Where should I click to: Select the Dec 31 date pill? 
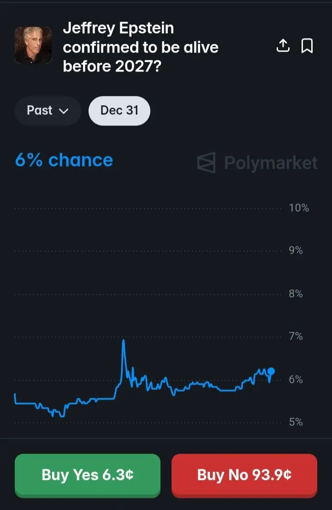click(x=119, y=111)
